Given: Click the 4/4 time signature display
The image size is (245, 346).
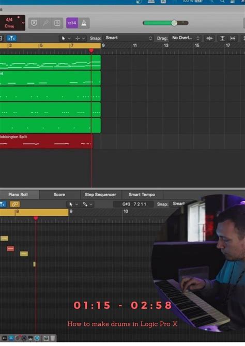Looking at the screenshot, I should (x=9, y=20).
